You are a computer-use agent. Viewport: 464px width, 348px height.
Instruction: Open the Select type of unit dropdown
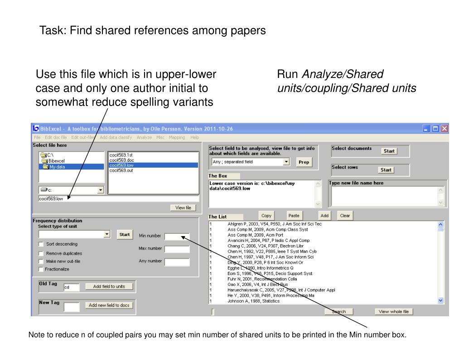(x=106, y=234)
